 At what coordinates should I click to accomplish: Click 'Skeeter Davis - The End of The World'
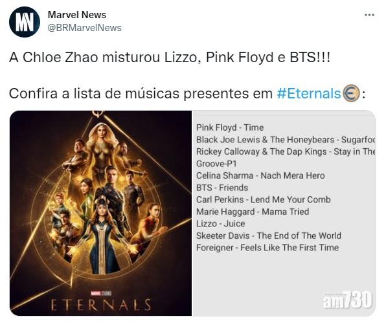tap(269, 236)
